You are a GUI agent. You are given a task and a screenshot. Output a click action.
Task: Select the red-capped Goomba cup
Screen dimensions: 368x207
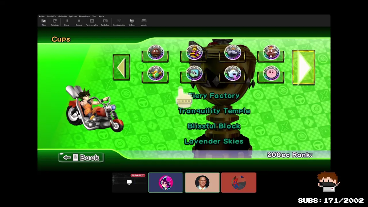click(x=271, y=54)
